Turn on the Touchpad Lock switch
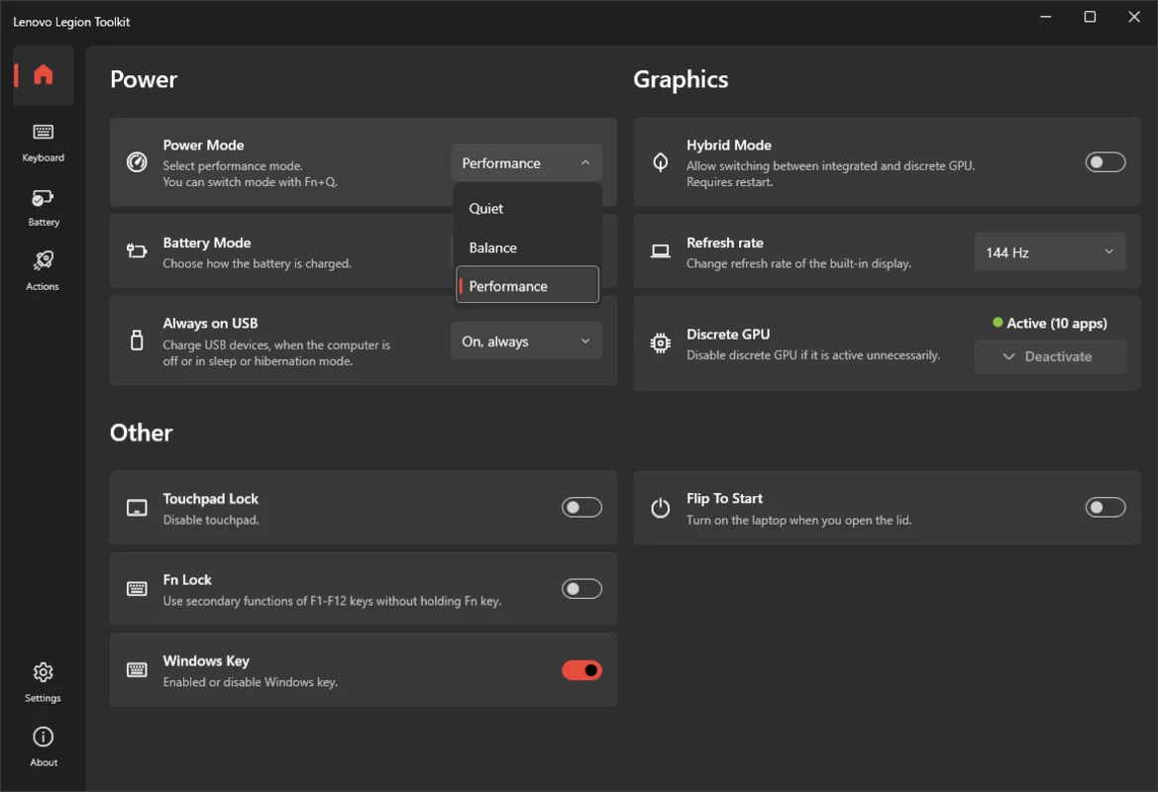The height and width of the screenshot is (792, 1158). 581,508
